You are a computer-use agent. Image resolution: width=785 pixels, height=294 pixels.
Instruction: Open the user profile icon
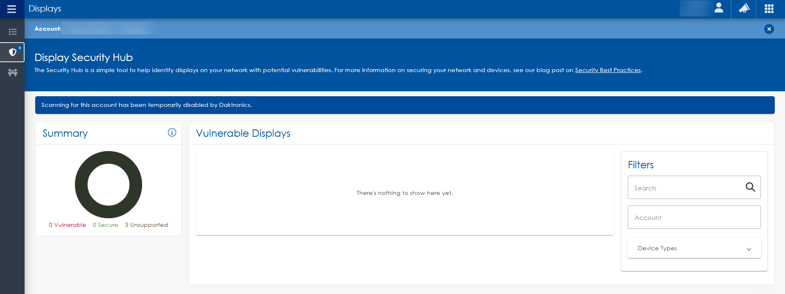click(x=718, y=9)
